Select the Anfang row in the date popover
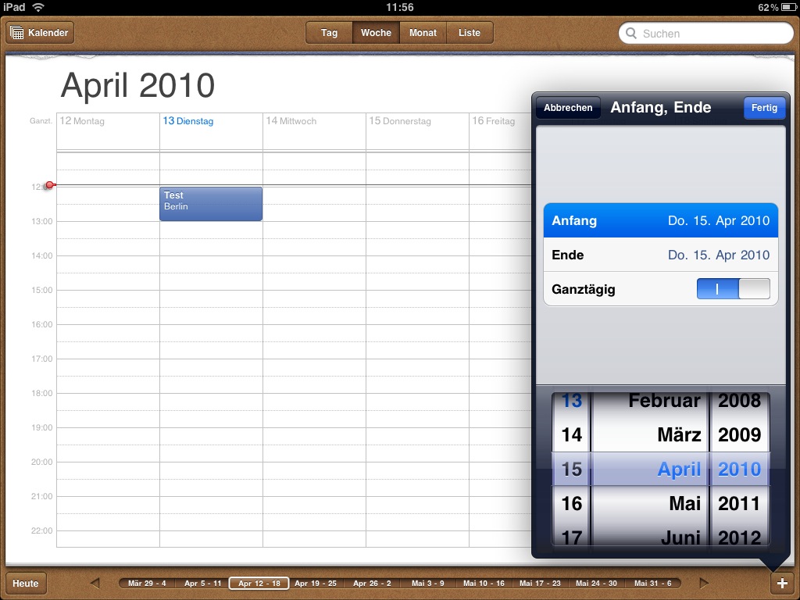800x600 pixels. (660, 220)
